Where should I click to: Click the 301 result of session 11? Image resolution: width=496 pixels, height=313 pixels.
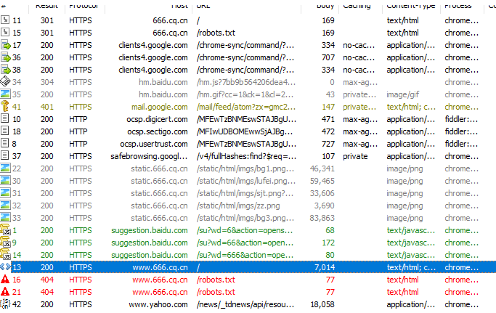tap(46, 20)
